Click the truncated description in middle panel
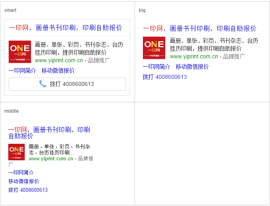The height and width of the screenshot is (206, 270). (x=59, y=150)
